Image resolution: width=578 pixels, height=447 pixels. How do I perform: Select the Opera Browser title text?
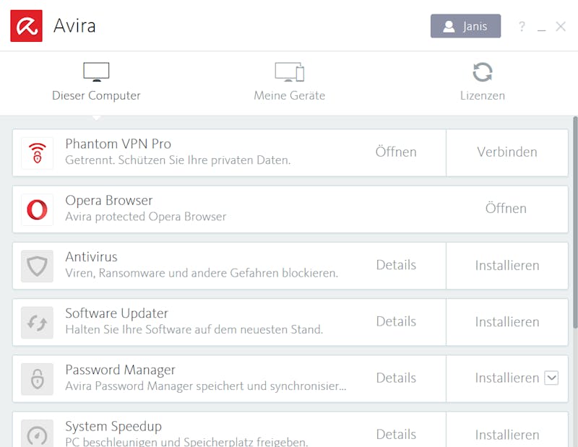pyautogui.click(x=109, y=201)
